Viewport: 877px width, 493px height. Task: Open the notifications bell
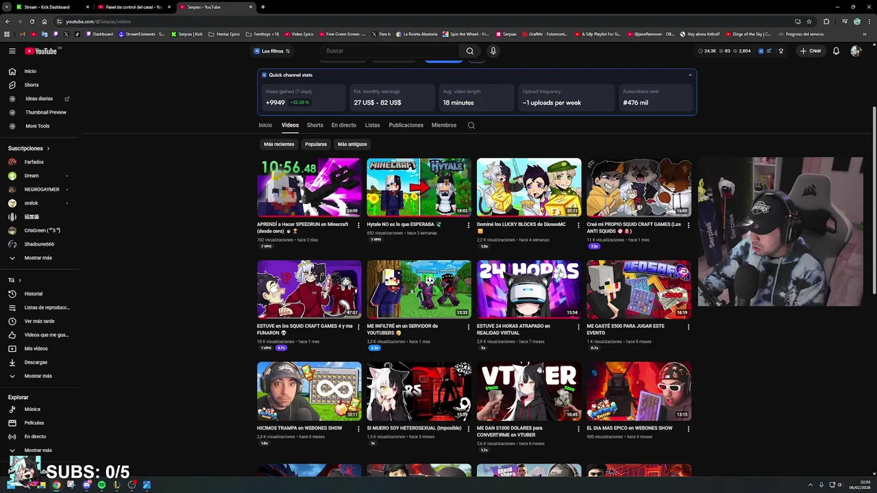836,51
